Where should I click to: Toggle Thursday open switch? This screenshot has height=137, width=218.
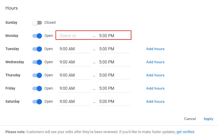pyautogui.click(x=37, y=75)
